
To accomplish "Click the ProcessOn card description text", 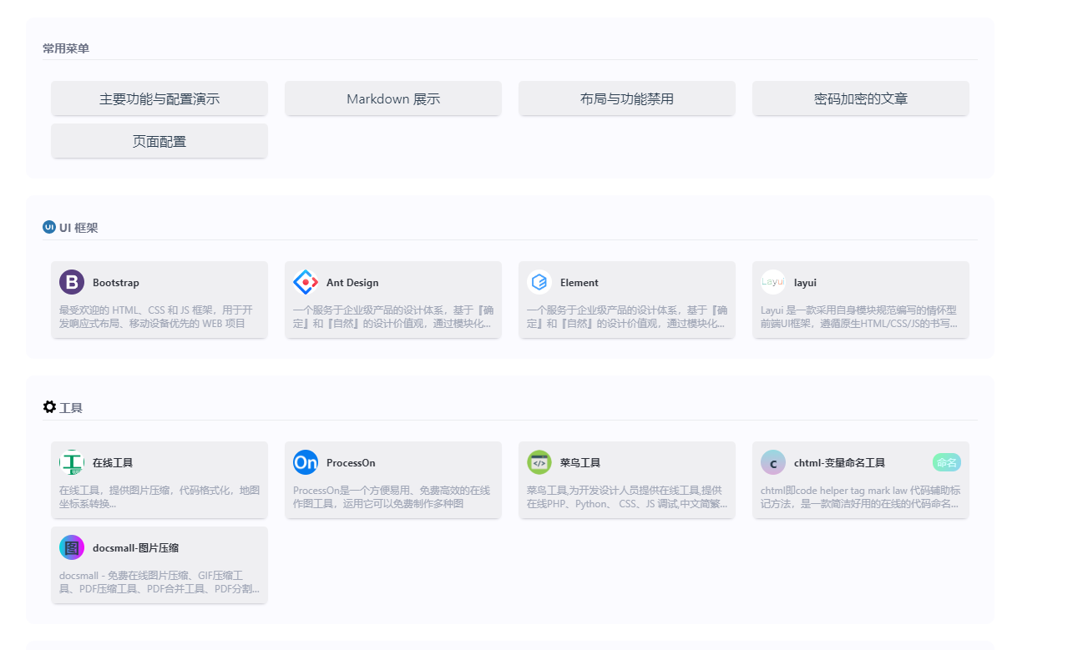I will (392, 496).
